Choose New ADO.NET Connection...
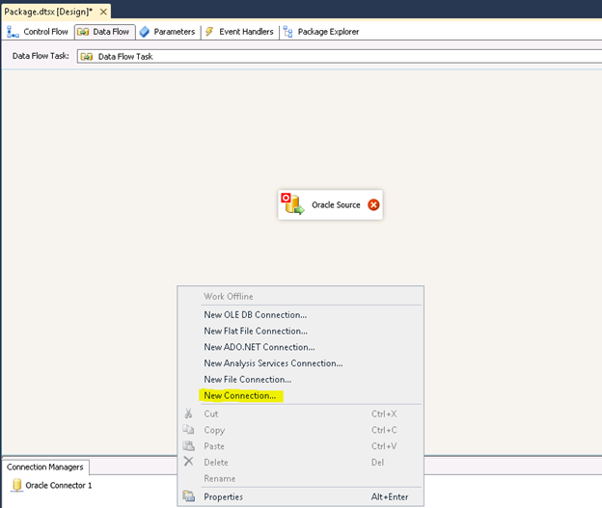 click(x=301, y=347)
